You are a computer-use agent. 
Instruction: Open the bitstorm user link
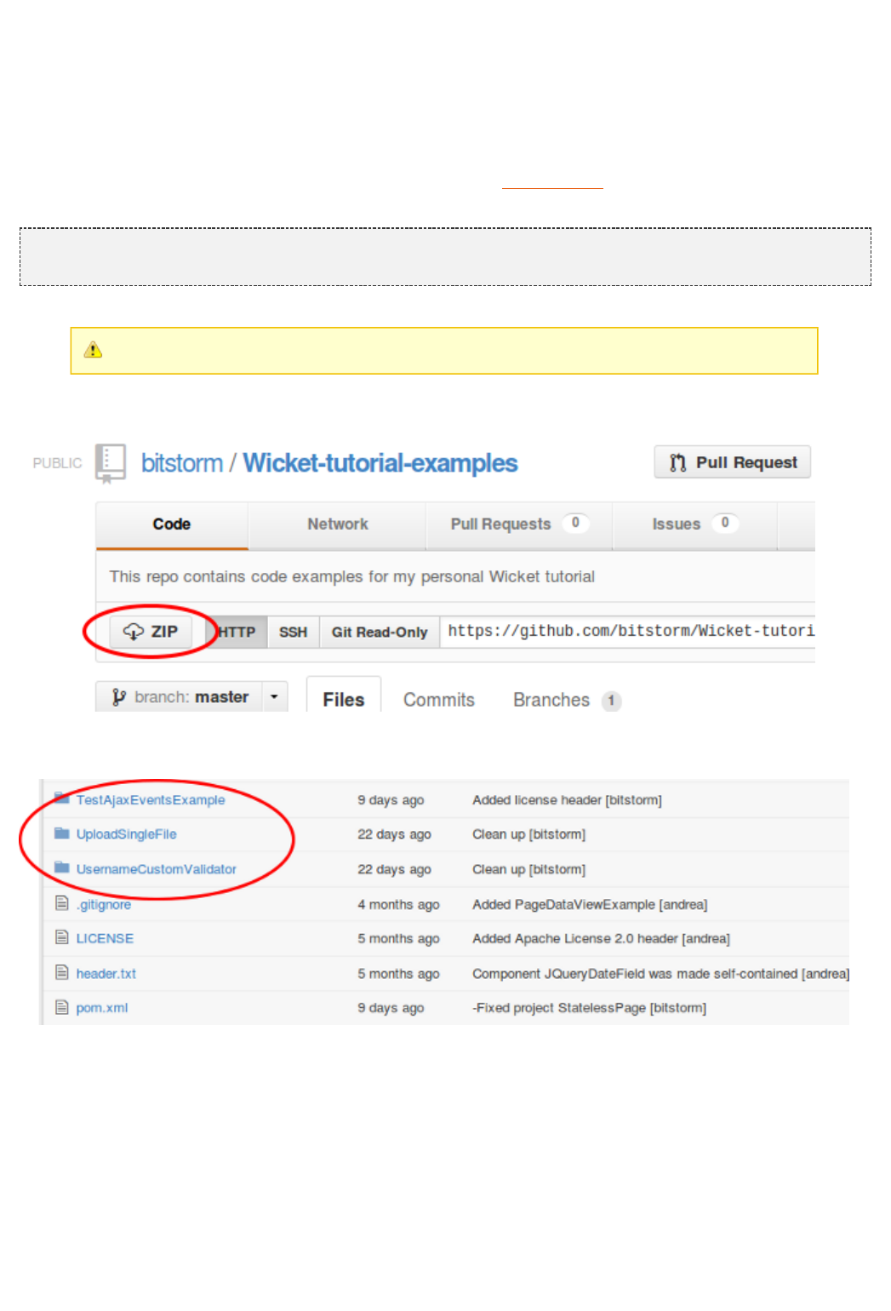[182, 463]
